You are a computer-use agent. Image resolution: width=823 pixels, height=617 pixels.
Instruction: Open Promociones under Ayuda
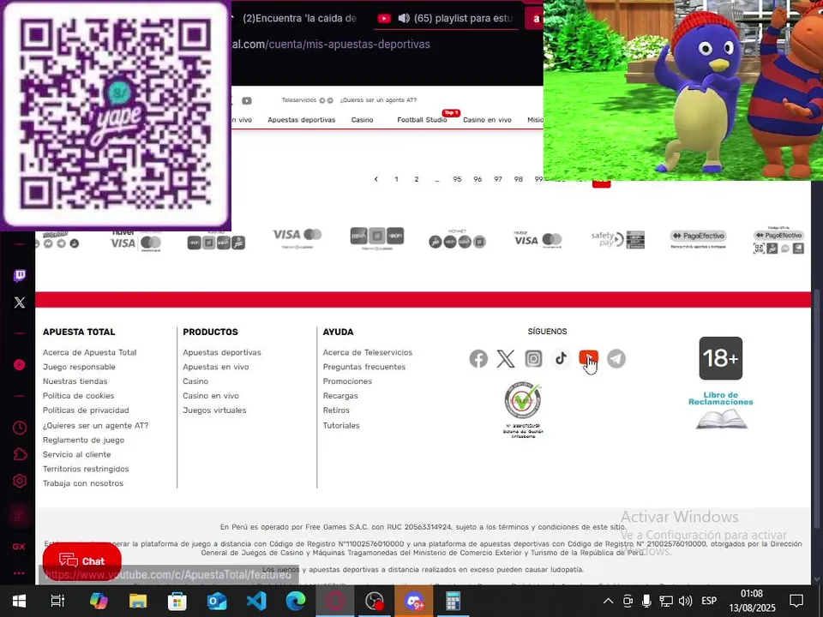click(347, 381)
